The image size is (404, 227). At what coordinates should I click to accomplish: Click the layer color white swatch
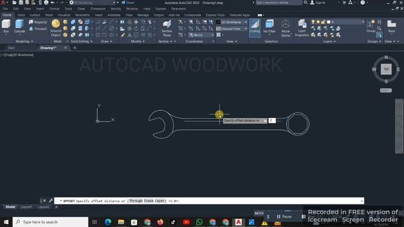[x=328, y=22]
